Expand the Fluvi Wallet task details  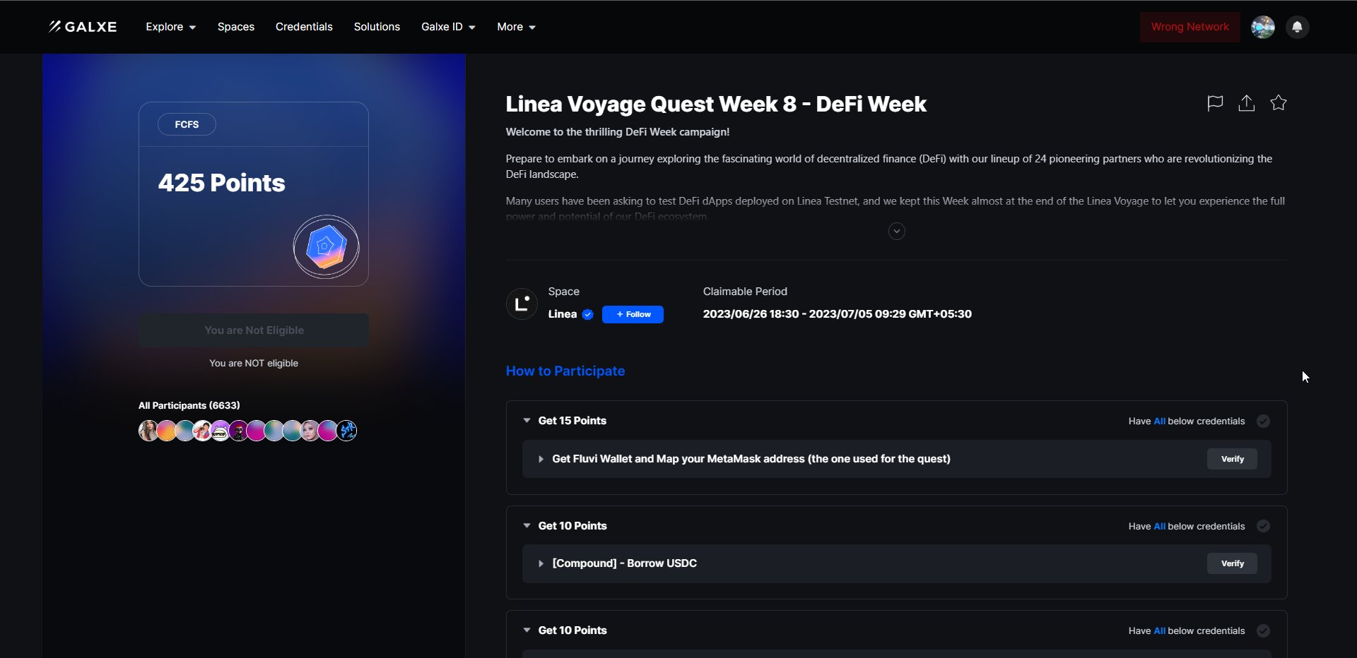(x=541, y=459)
